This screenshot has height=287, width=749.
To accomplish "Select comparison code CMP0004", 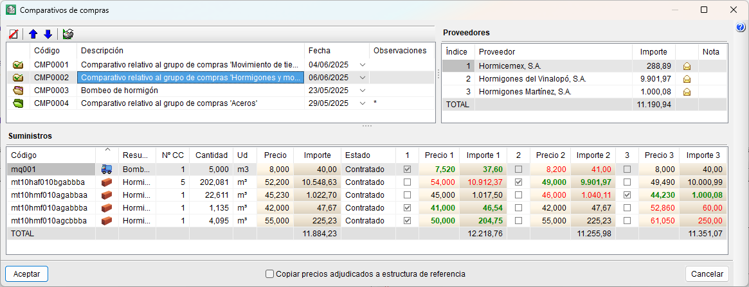I will click(51, 103).
